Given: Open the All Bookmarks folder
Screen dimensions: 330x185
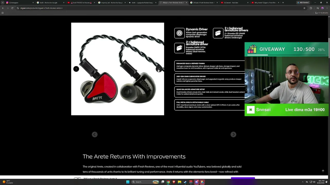Looking at the screenshot, I should [322, 13].
